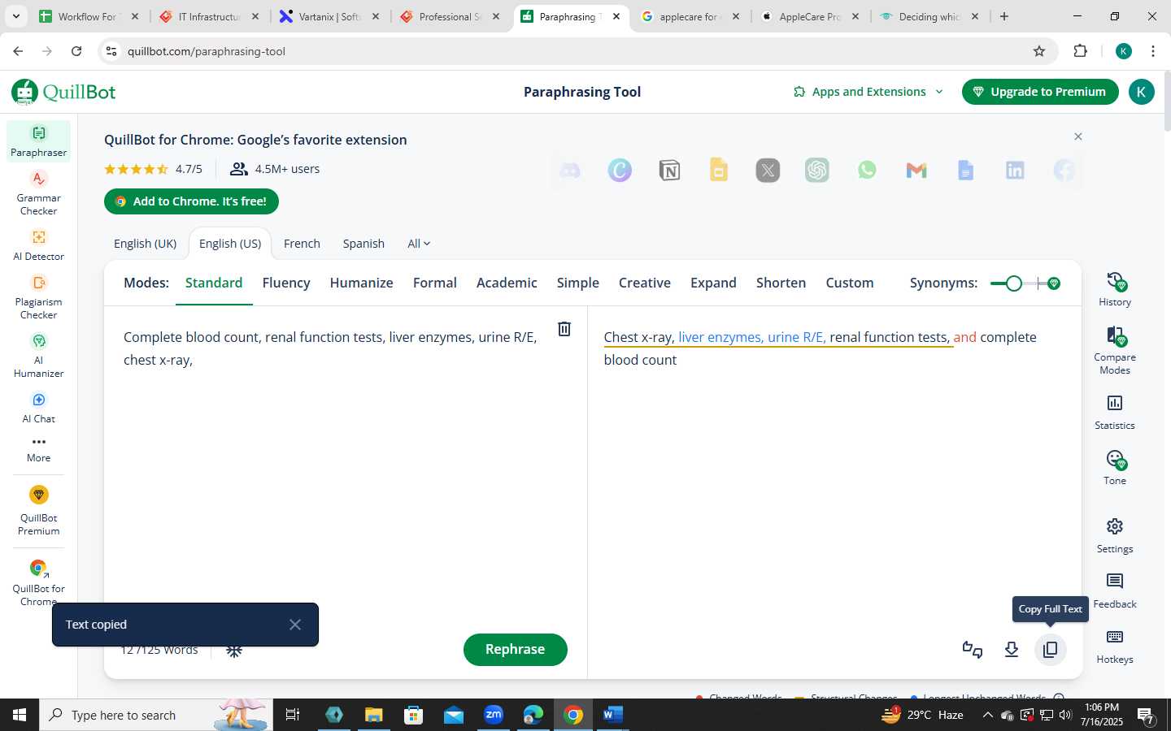Switch to Fluency mode

286,283
